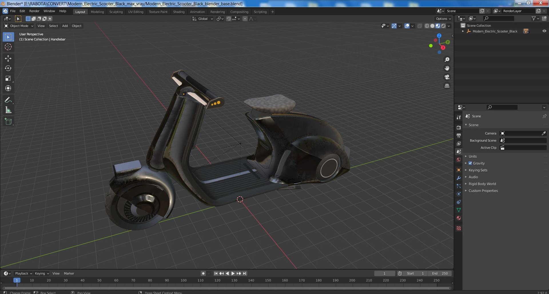Open the Options dropdown
549x294 pixels.
[x=443, y=19]
